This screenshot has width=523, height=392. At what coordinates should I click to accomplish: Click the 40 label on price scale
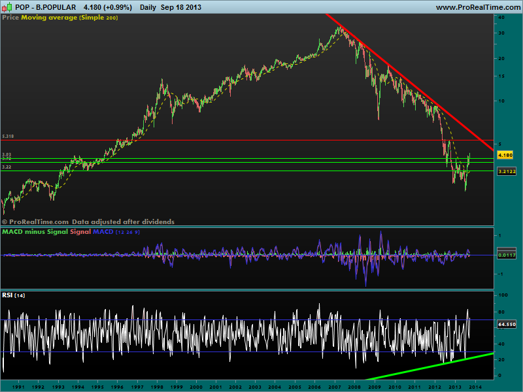point(501,18)
